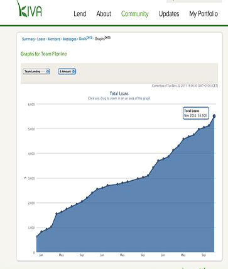Screen dimensions: 228x269
Task: Open My Portfolio
Action: coord(204,14)
